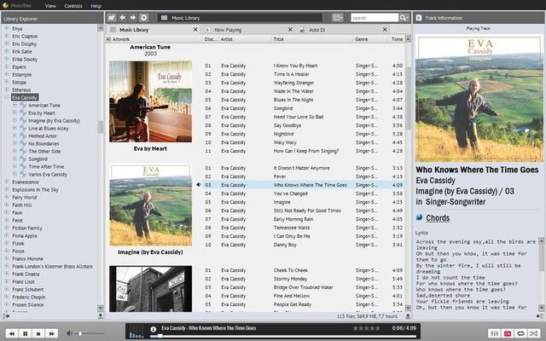This screenshot has height=341, width=546.
Task: Skip to next track button
Action: click(x=51, y=333)
